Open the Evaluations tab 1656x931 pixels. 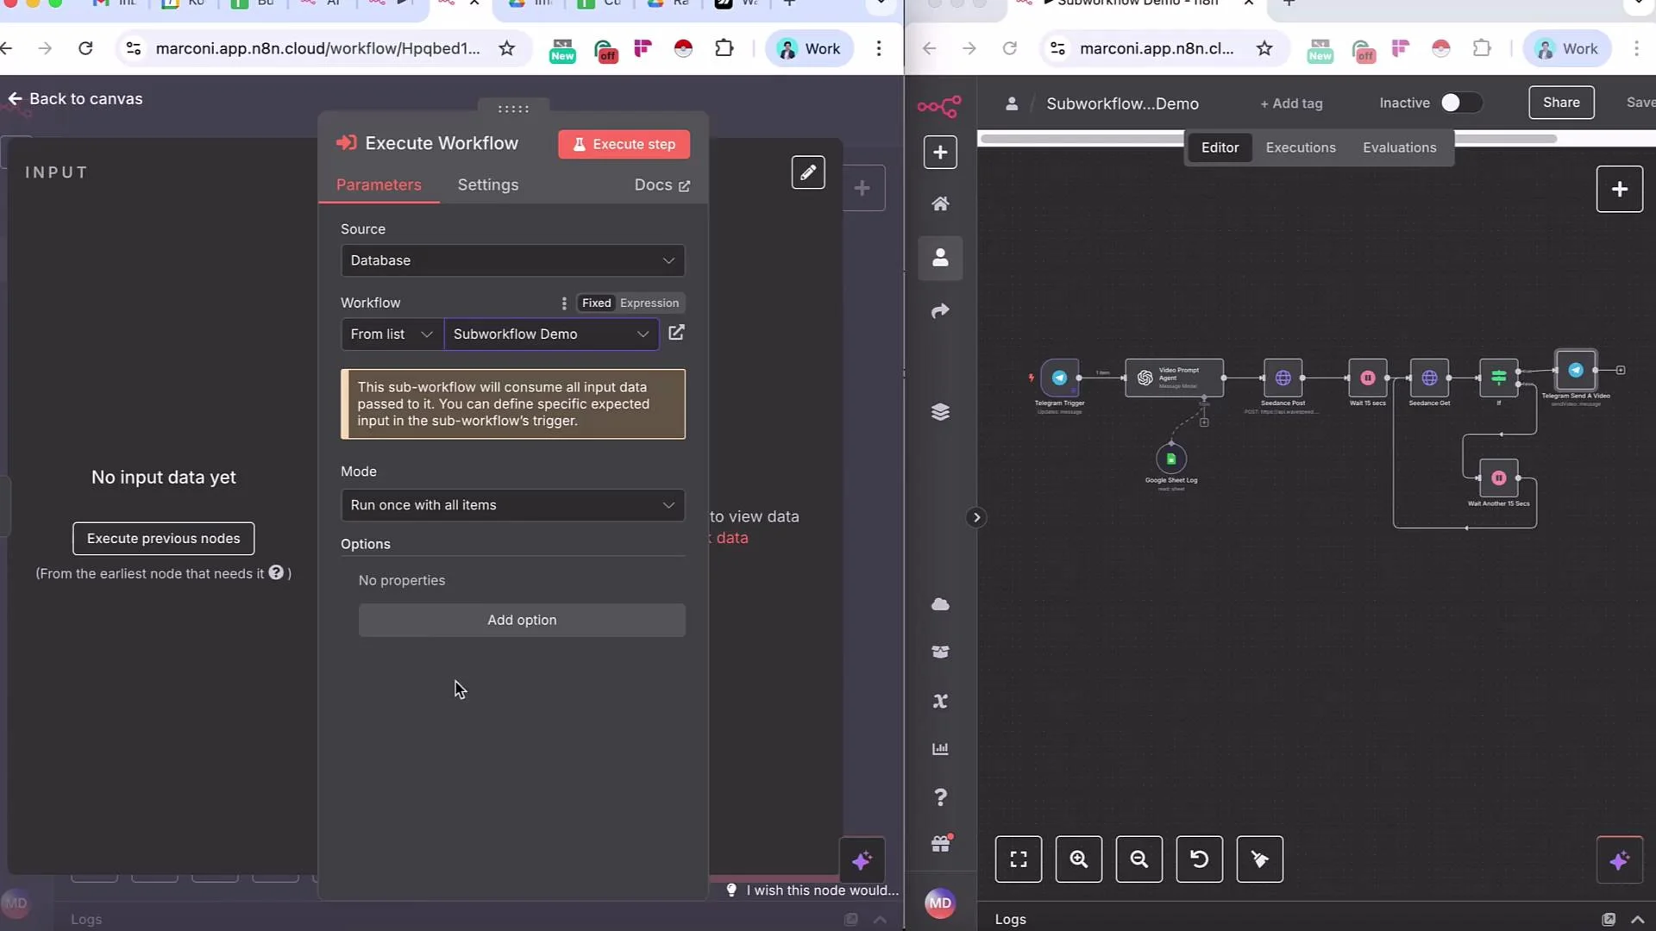[x=1400, y=147]
